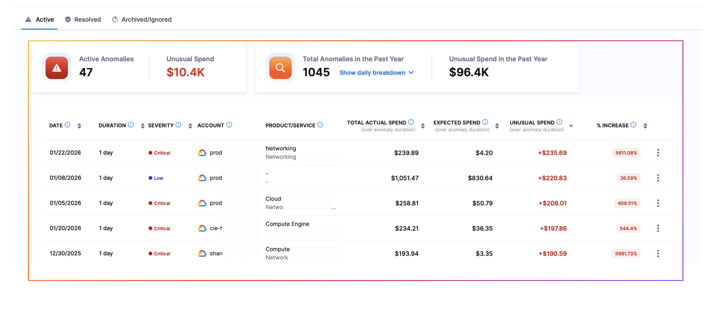Sort by Unusual Spend descending arrow
This screenshot has height=310, width=716.
[x=571, y=126]
